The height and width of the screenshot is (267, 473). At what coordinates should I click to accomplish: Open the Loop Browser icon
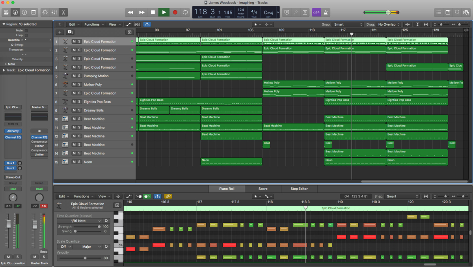[x=457, y=12]
